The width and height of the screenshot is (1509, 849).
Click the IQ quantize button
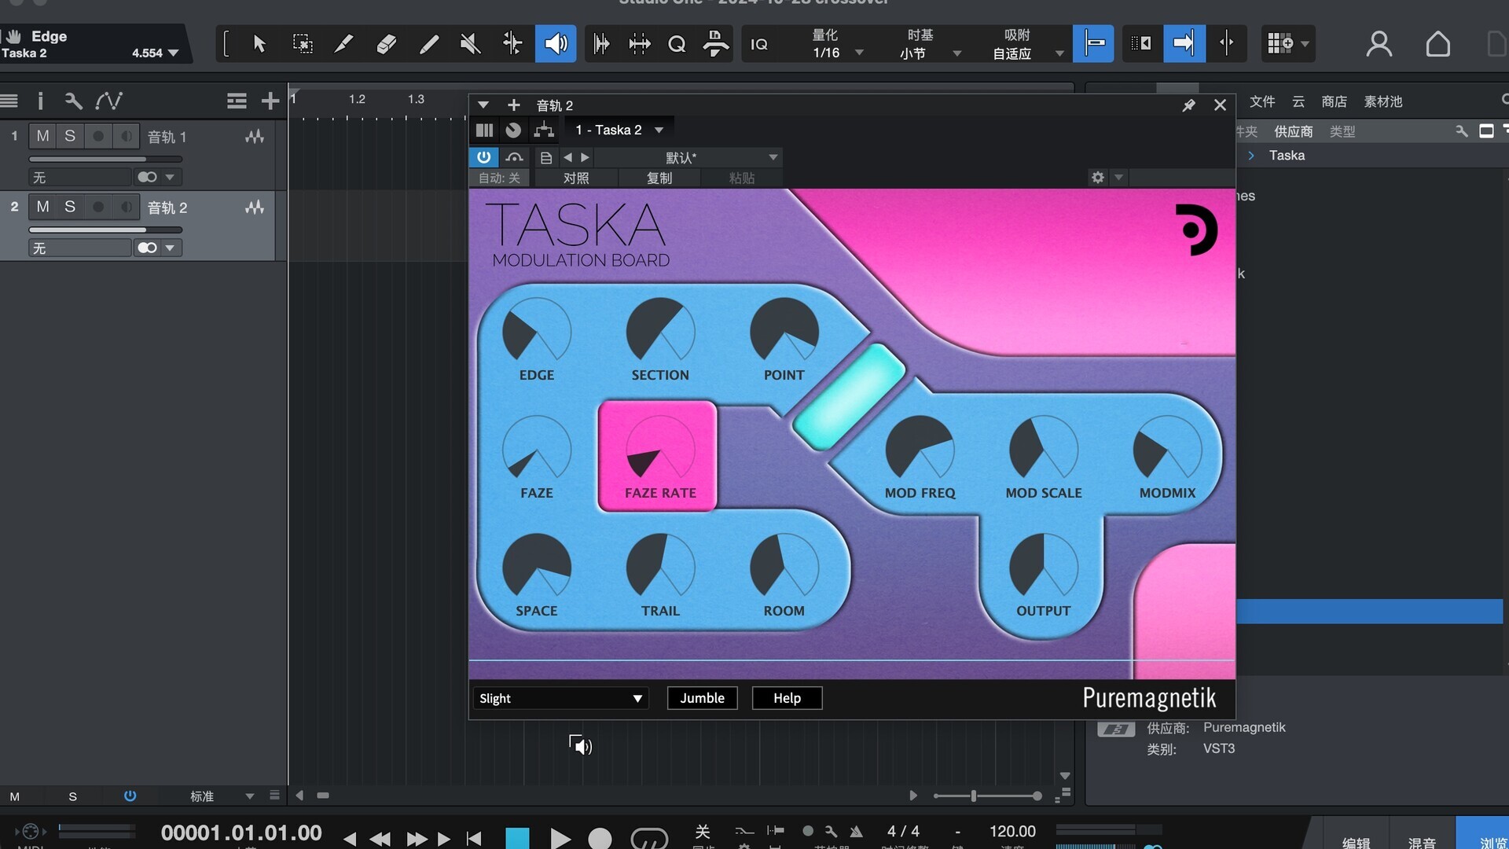coord(759,44)
